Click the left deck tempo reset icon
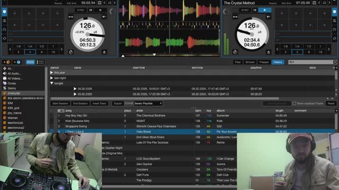Viewport: 339px width, 190px height. [x=104, y=17]
